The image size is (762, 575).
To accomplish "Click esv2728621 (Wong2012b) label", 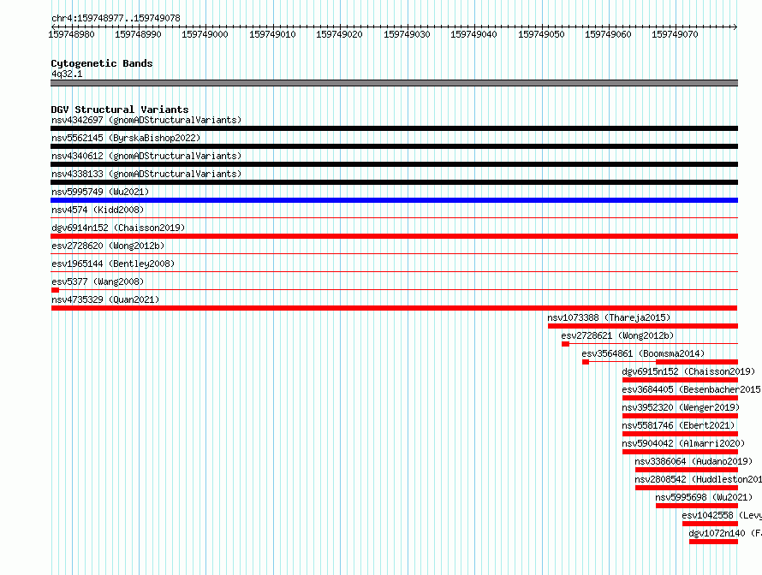I will [617, 335].
